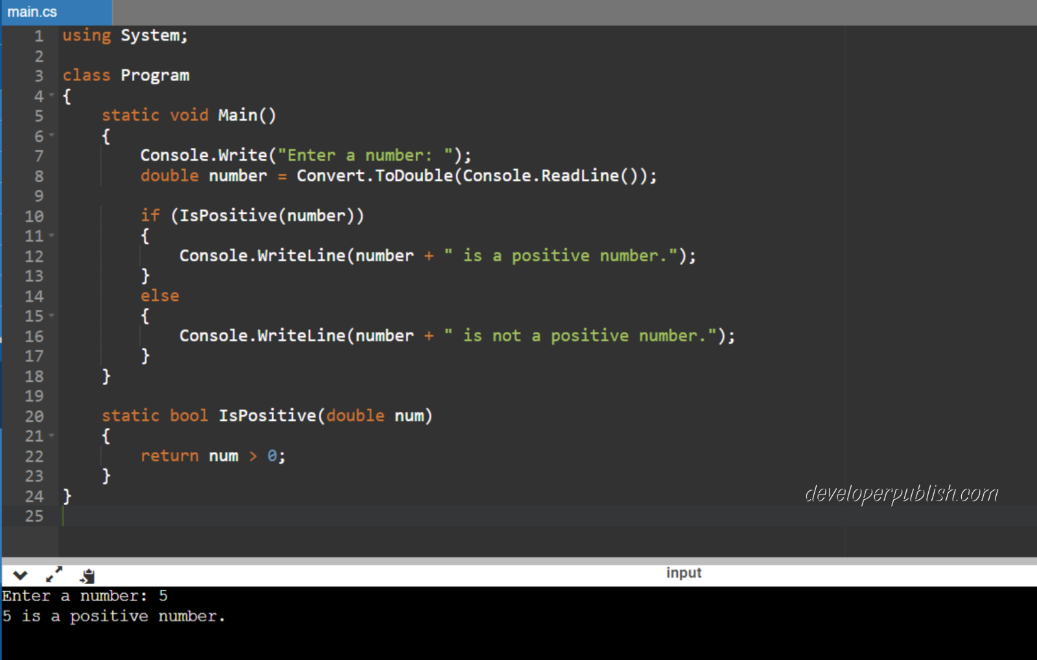Collapse the console panel with the chevron icon
The image size is (1037, 660).
pos(20,575)
